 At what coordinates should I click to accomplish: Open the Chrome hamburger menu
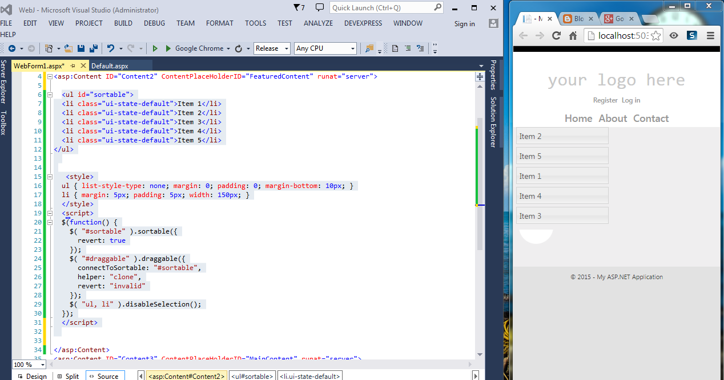click(x=711, y=35)
